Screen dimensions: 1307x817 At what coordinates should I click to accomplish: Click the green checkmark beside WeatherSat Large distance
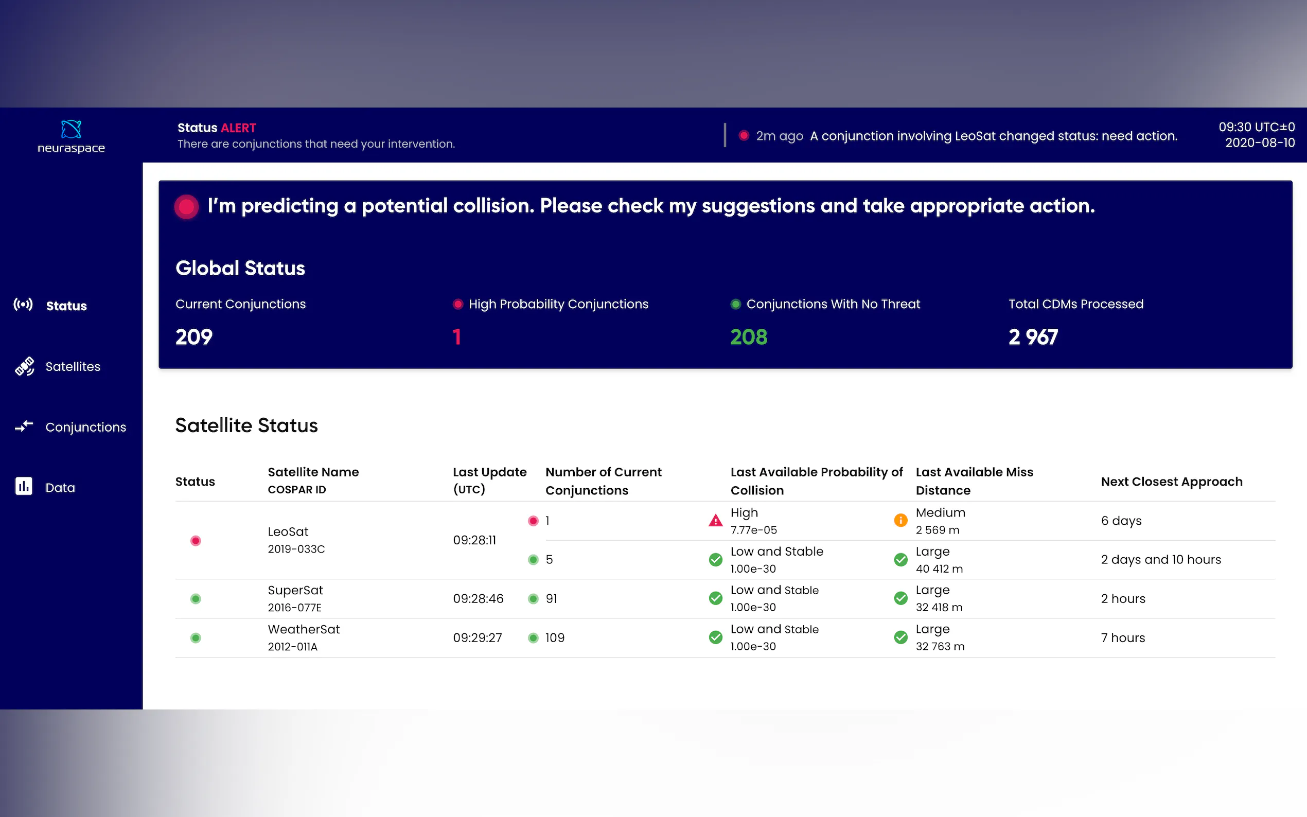click(x=900, y=637)
